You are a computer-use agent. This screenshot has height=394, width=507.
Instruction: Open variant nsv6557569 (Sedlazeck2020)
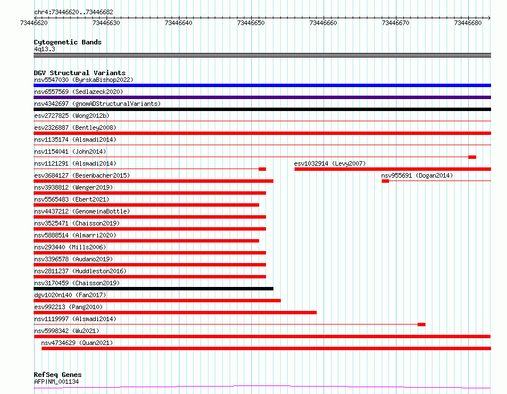[x=79, y=92]
